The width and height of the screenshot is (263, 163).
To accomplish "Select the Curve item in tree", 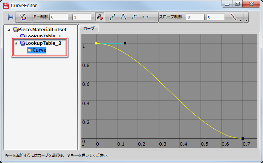I will tap(39, 50).
